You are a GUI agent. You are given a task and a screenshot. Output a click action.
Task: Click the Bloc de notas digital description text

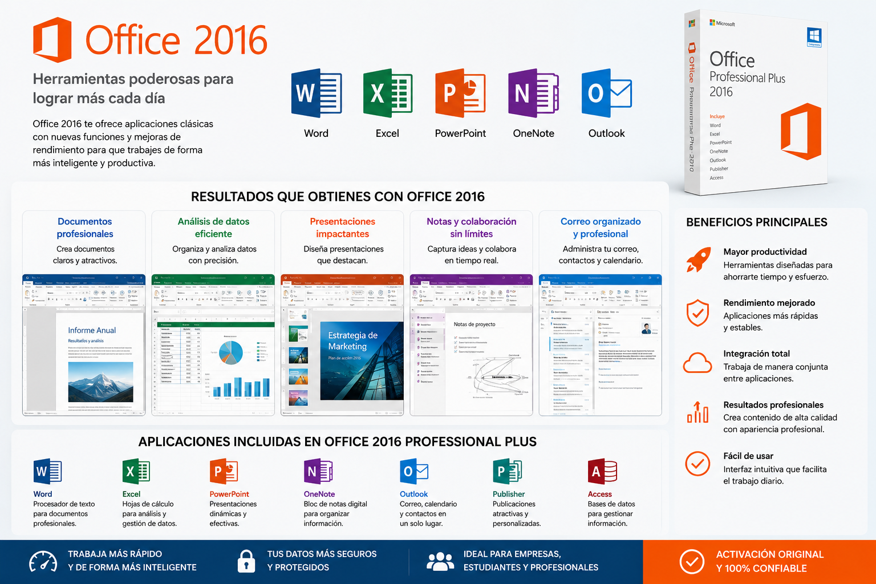[335, 514]
